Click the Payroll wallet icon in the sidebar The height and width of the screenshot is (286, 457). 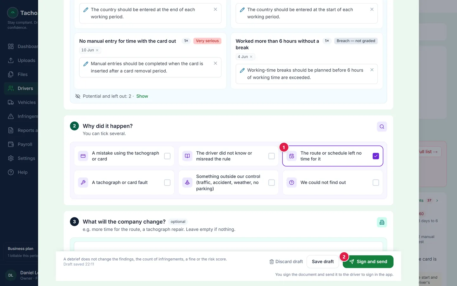11,144
